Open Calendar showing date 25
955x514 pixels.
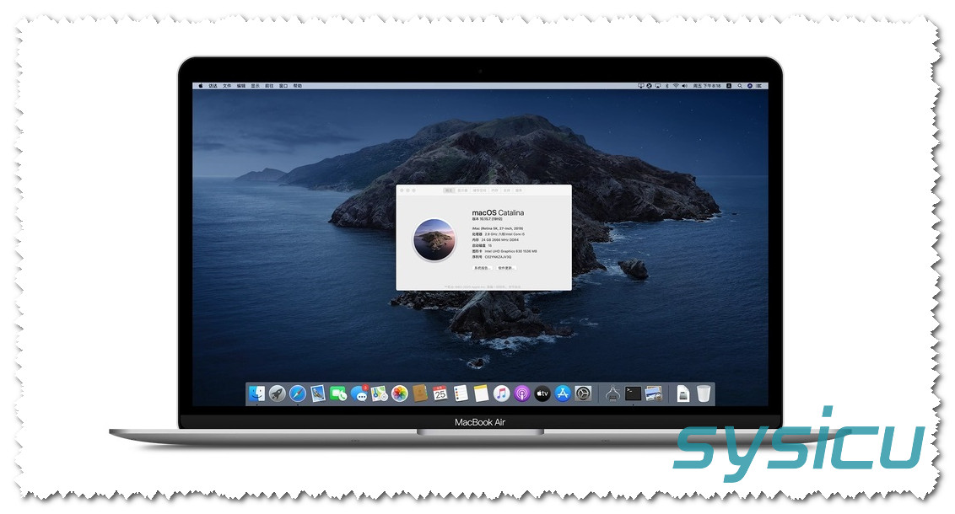[440, 394]
